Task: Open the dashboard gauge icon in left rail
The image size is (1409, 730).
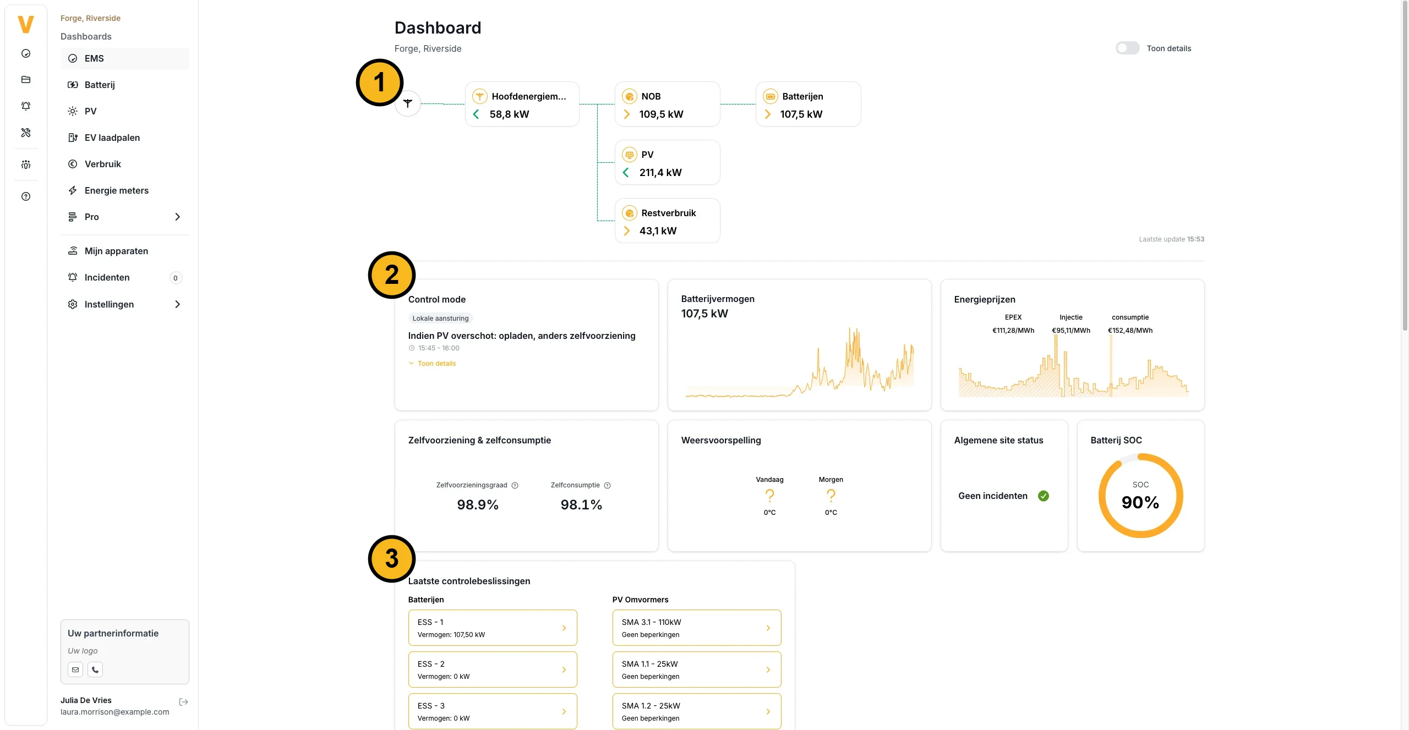Action: (x=26, y=53)
